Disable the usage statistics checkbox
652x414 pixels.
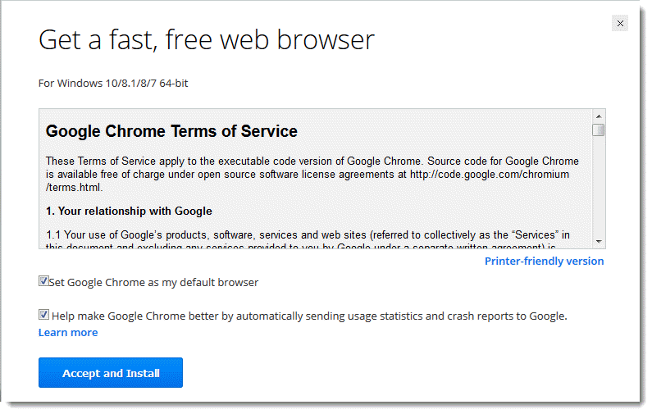point(43,314)
